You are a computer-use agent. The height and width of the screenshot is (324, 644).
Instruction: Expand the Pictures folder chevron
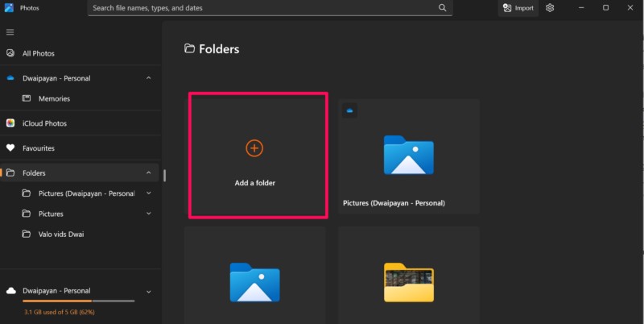click(148, 214)
